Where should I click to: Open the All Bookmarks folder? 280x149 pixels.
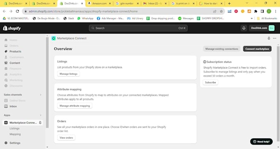tap(267, 18)
